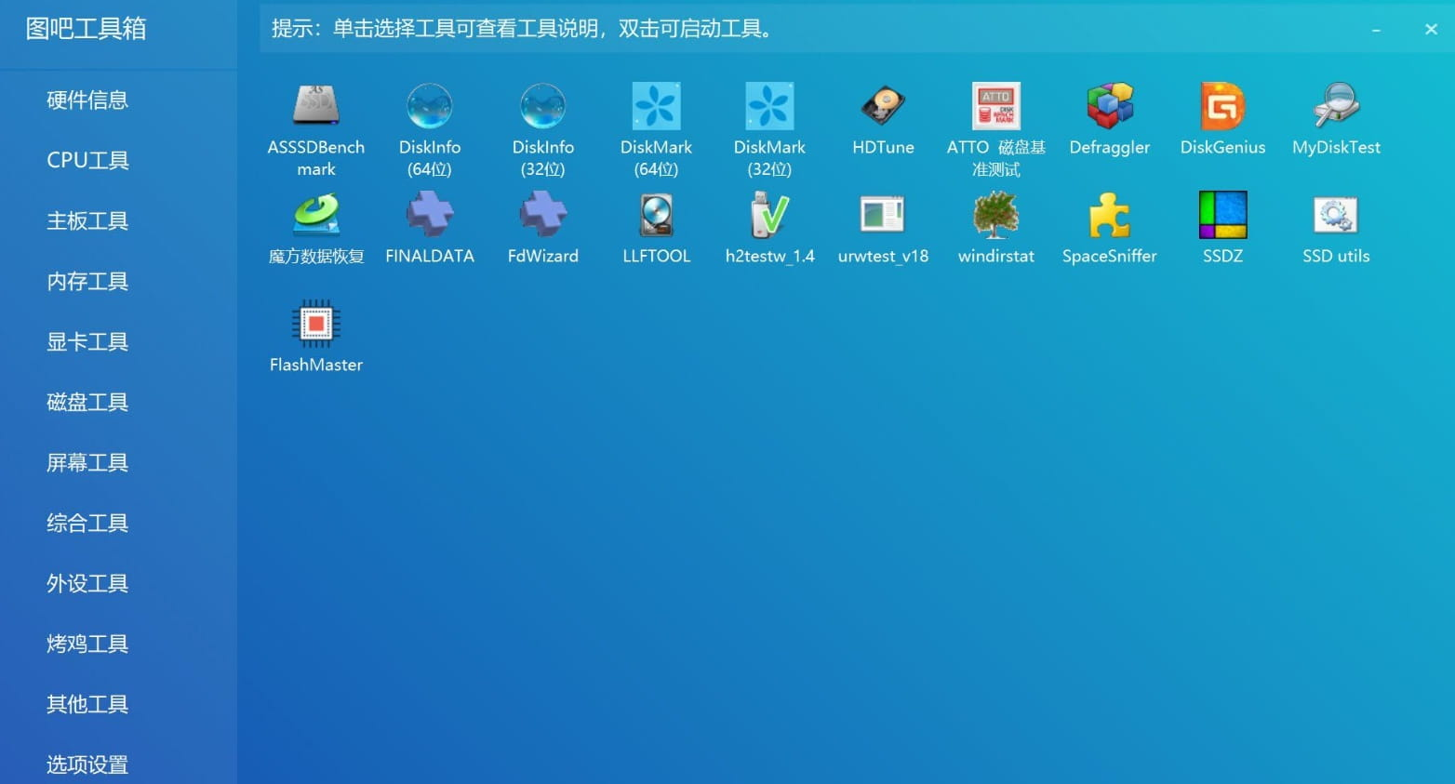Screen dimensions: 1455x784
Task: Select the MyDiskTest icon
Action: tap(1337, 106)
